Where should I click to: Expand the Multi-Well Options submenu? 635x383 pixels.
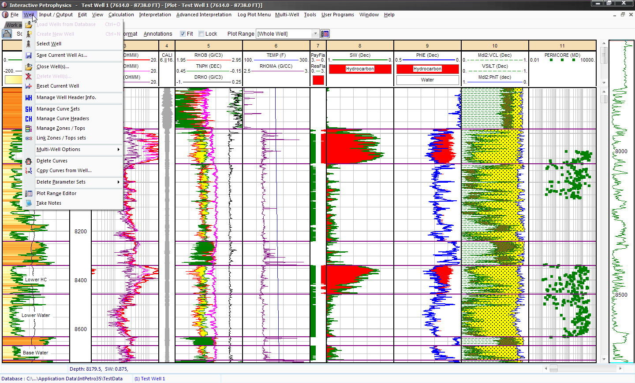[x=73, y=149]
